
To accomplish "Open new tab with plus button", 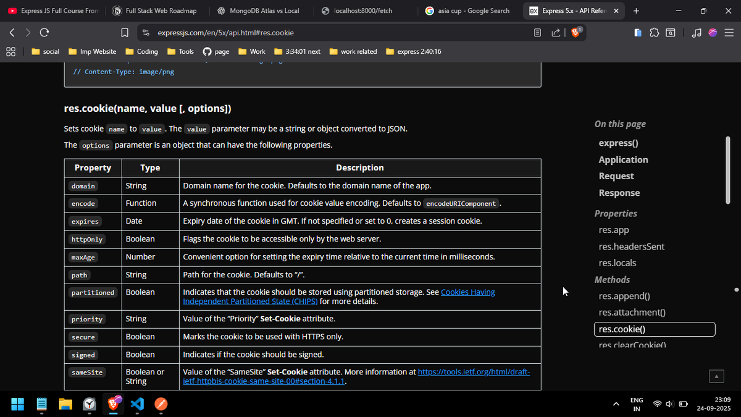I will [636, 11].
